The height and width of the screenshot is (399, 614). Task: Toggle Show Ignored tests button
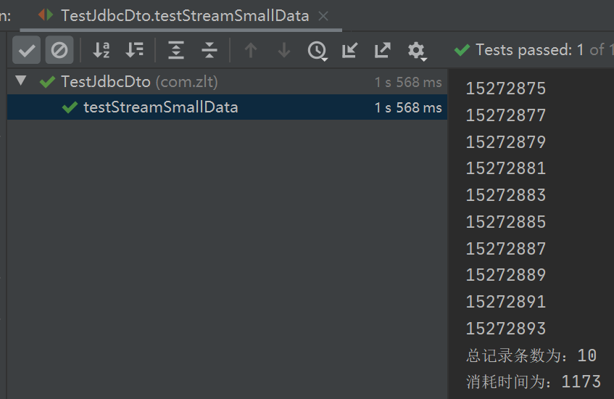(59, 50)
